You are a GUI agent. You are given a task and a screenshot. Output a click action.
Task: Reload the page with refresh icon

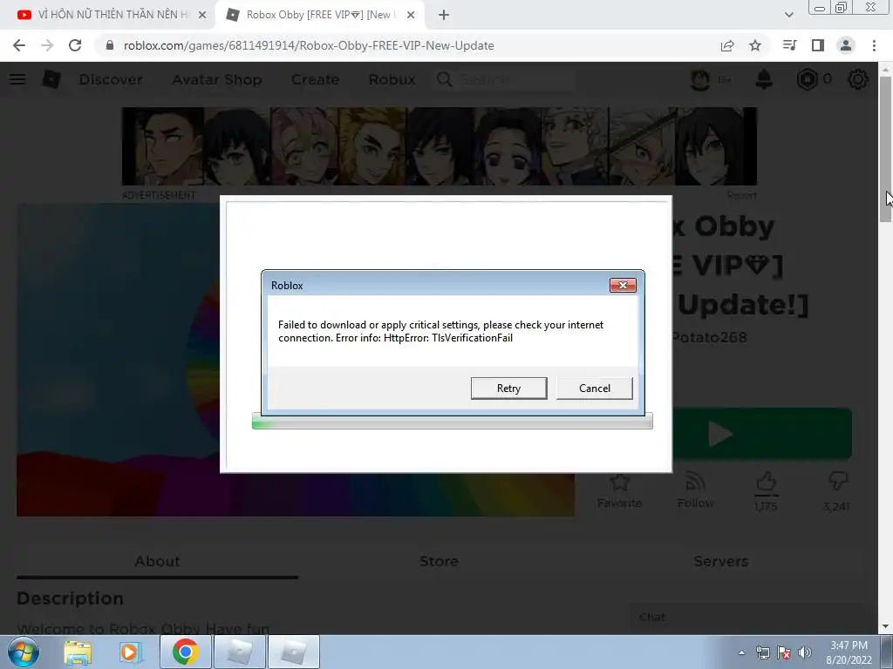(x=75, y=45)
